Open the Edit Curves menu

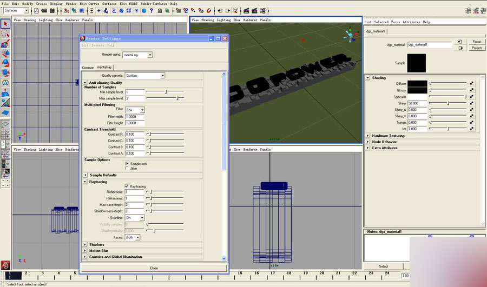click(90, 3)
